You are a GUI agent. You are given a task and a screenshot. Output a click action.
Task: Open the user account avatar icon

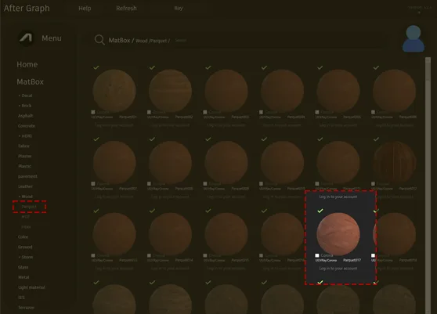(x=414, y=38)
